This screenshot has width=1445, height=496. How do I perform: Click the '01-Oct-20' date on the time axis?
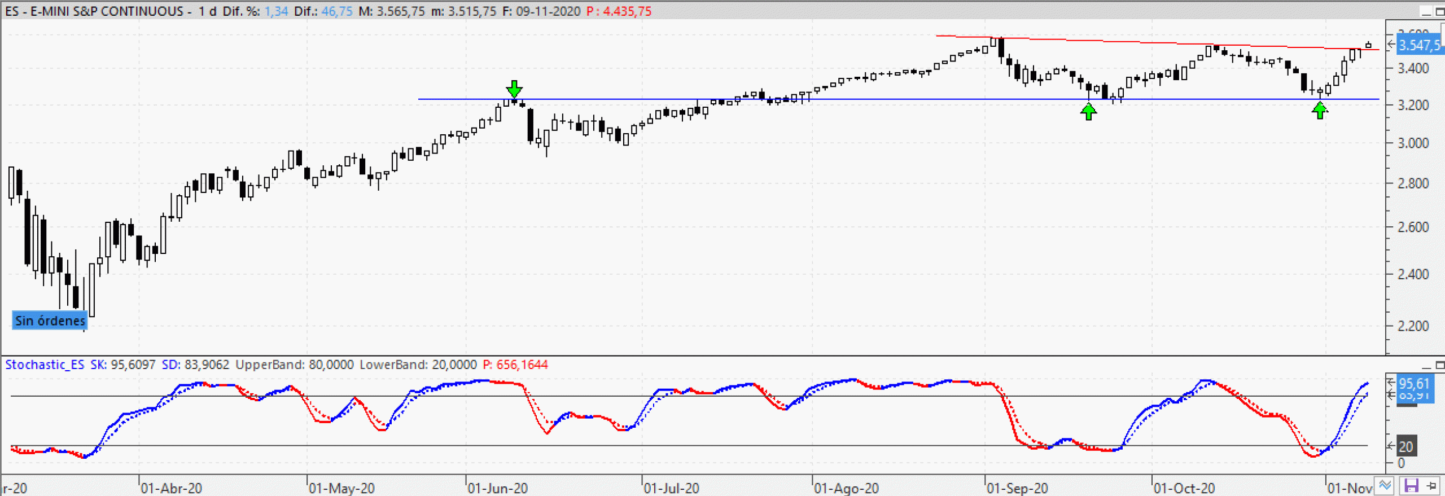[1184, 488]
